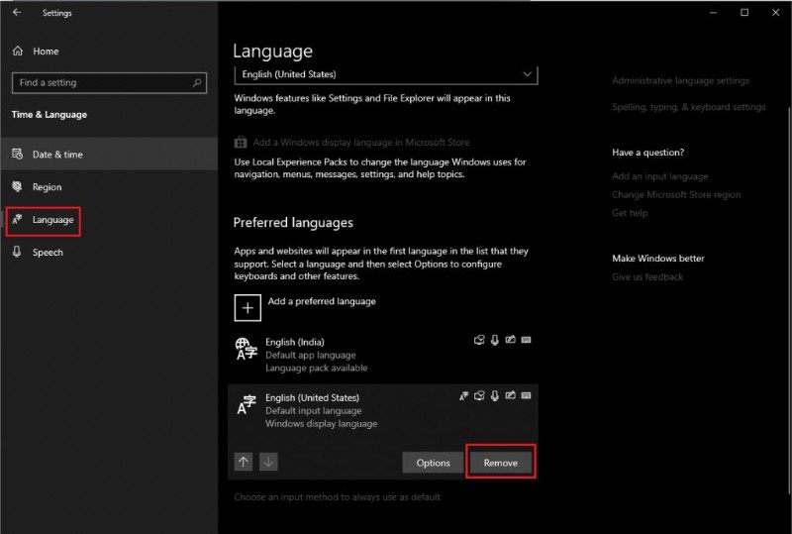Open Region settings
The height and width of the screenshot is (534, 792).
tap(109, 186)
